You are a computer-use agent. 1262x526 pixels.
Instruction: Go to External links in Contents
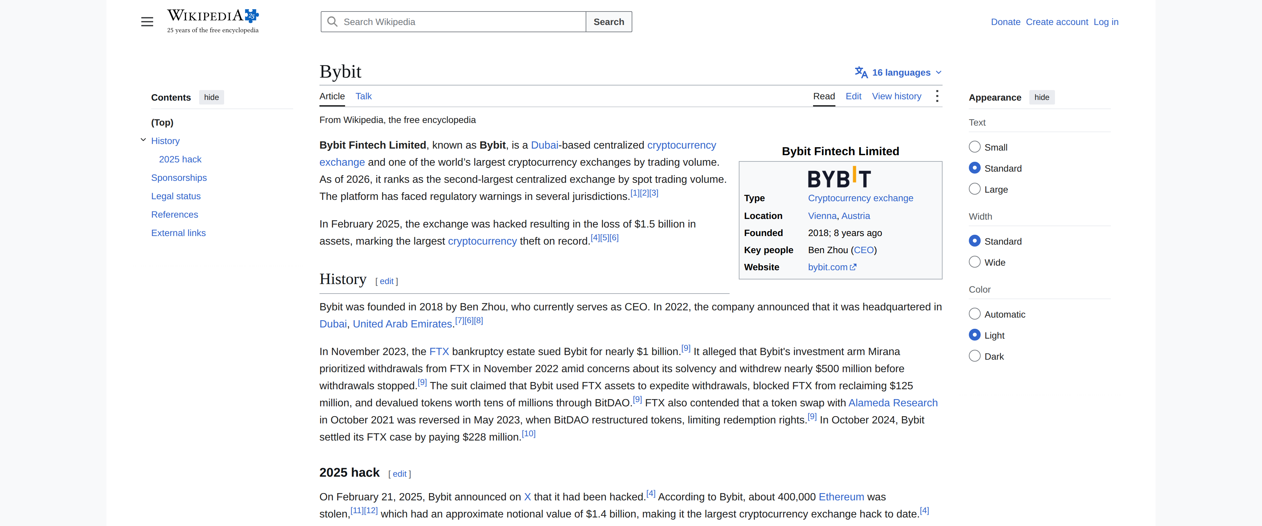pyautogui.click(x=178, y=233)
